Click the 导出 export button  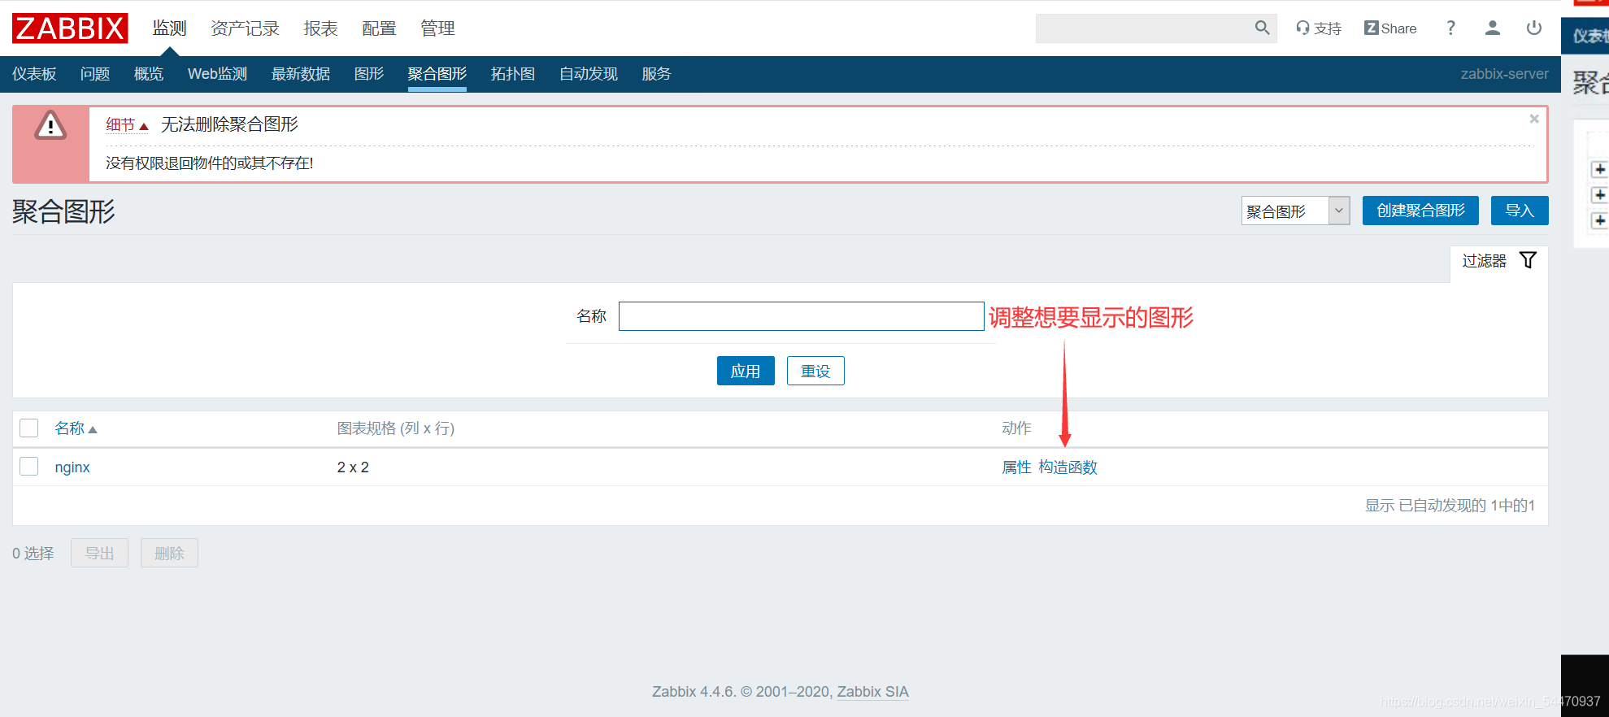click(x=99, y=553)
